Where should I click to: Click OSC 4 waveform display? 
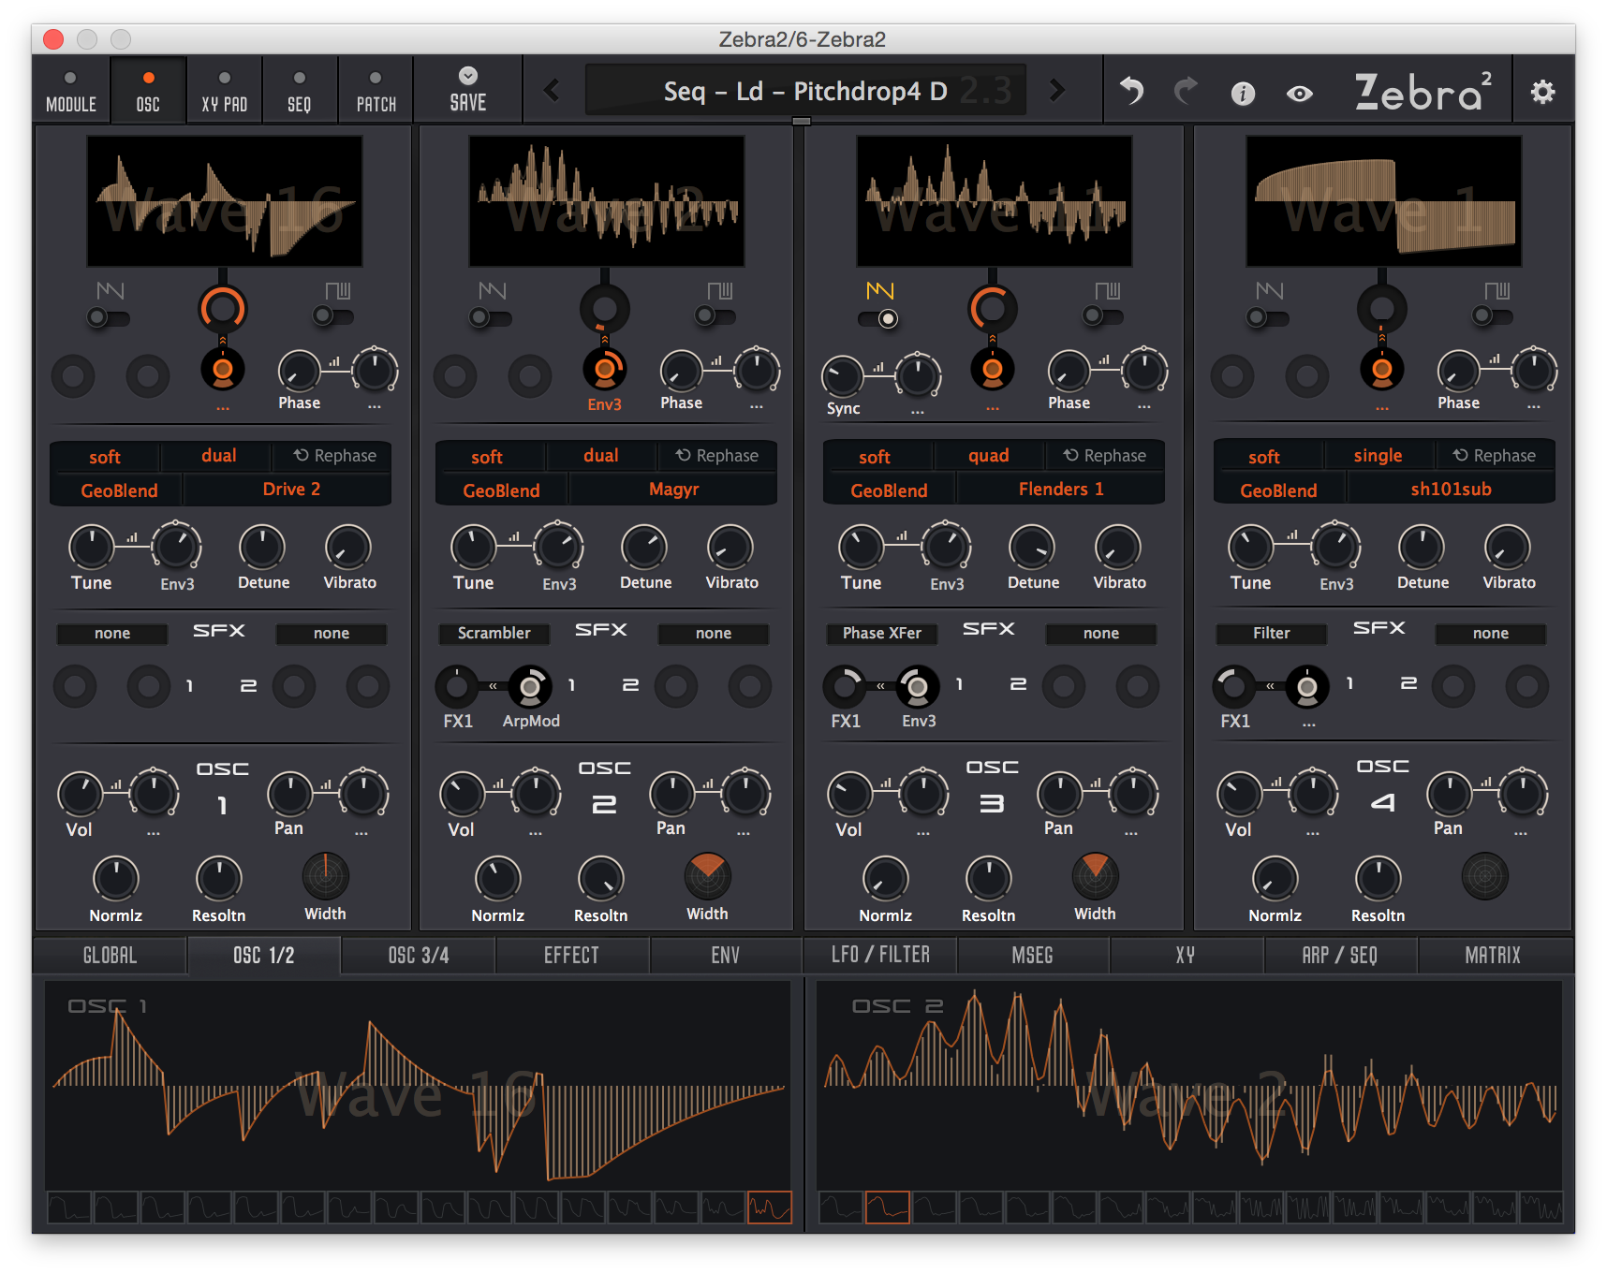click(1383, 201)
